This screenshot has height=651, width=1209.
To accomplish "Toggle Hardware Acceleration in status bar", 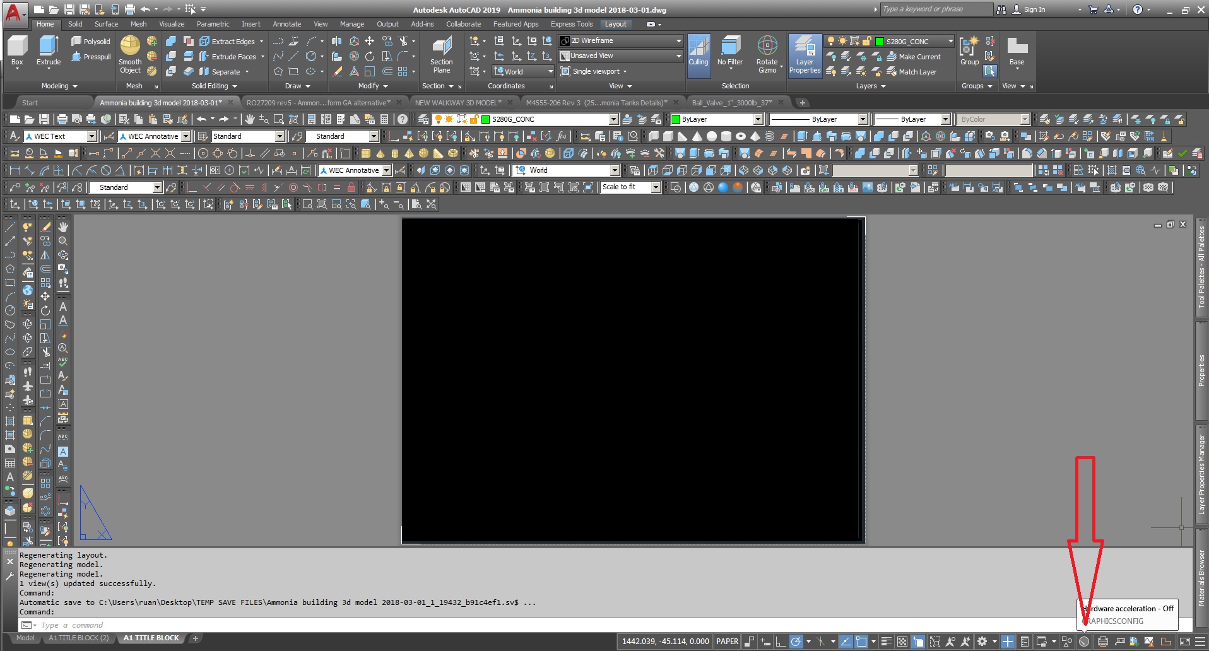I will (1084, 642).
